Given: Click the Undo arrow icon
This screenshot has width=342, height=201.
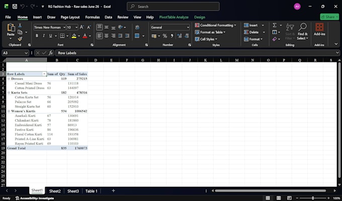Looking at the screenshot, I should coord(22,7).
